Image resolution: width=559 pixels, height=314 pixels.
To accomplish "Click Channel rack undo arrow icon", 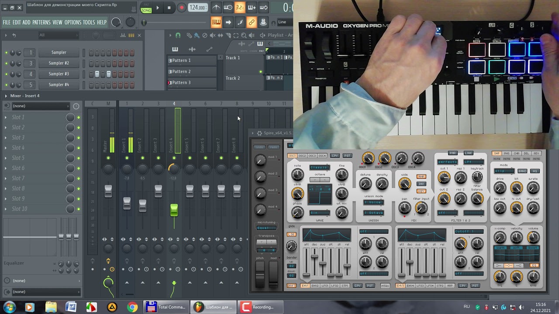I will pyautogui.click(x=14, y=35).
